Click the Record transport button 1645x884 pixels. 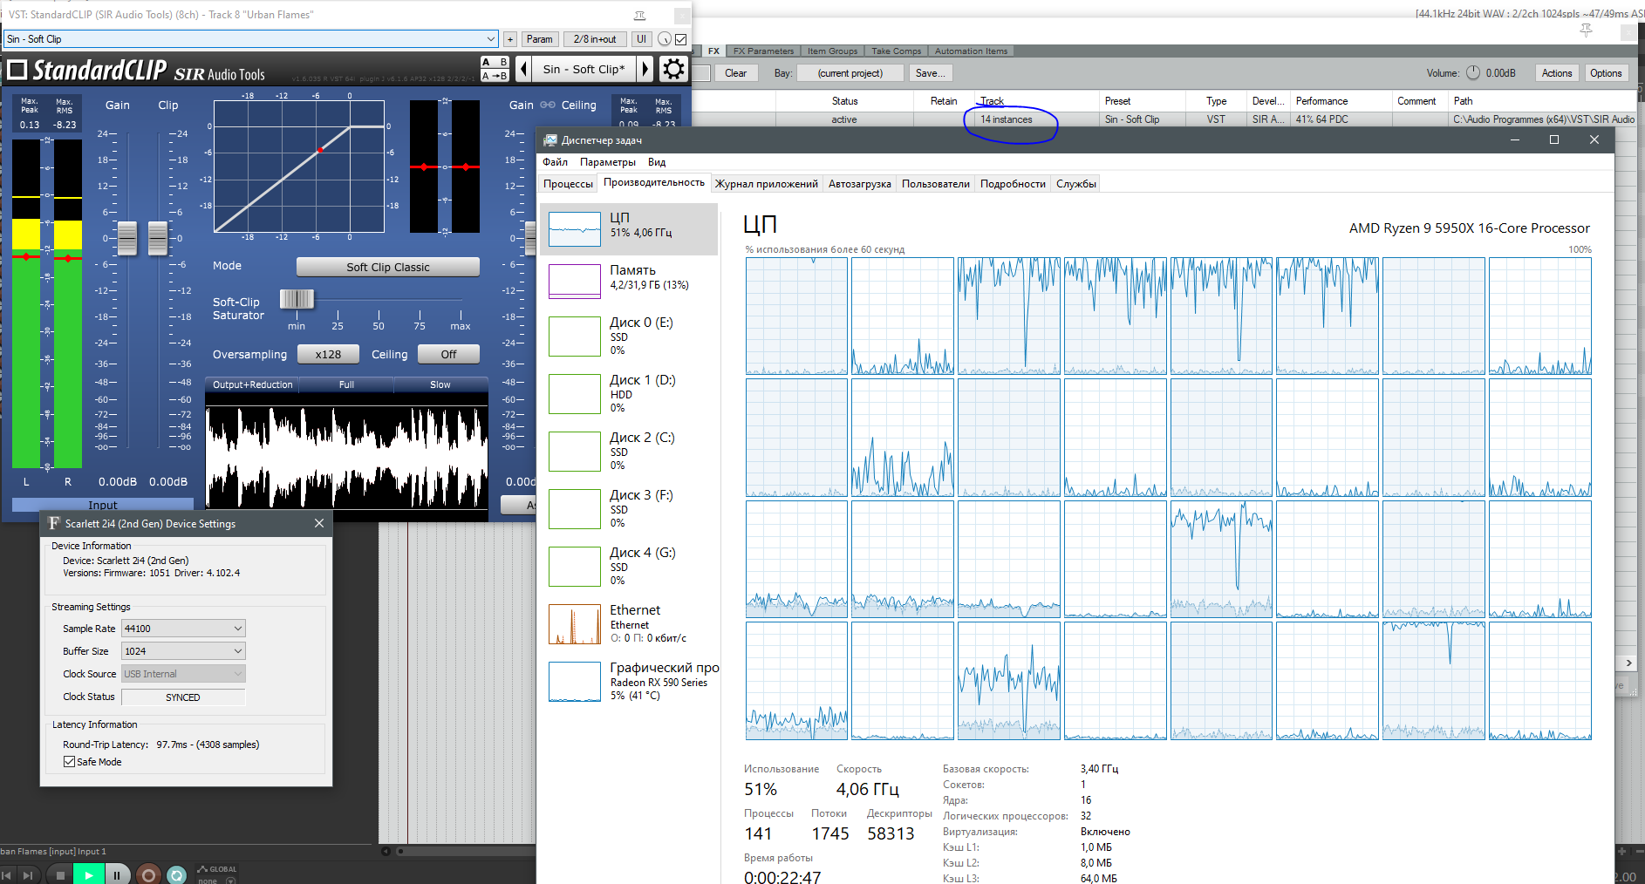[148, 875]
